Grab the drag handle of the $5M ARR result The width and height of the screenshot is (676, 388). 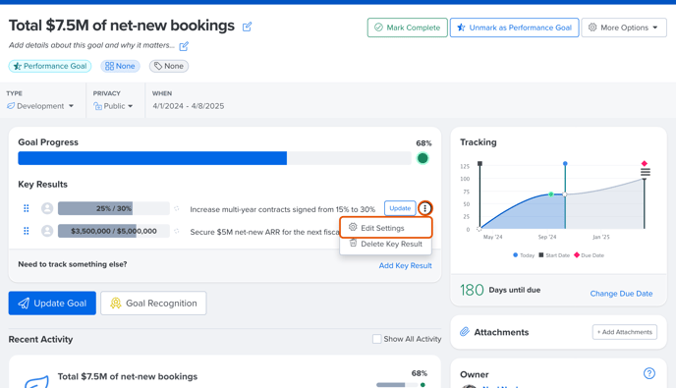click(27, 231)
